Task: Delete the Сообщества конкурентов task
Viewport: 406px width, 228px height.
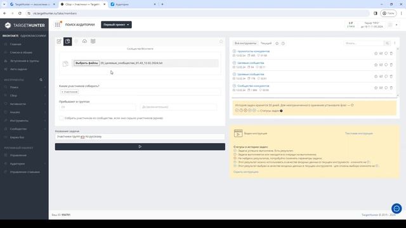Action: pos(391,88)
